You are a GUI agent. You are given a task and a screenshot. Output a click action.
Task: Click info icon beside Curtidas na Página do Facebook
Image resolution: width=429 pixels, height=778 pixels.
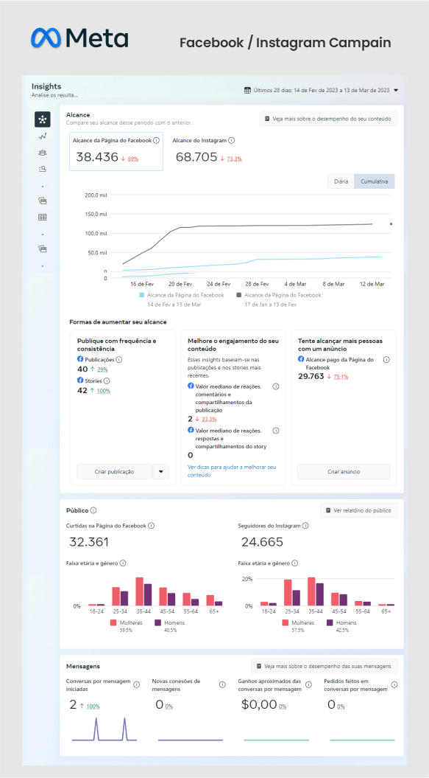151,526
